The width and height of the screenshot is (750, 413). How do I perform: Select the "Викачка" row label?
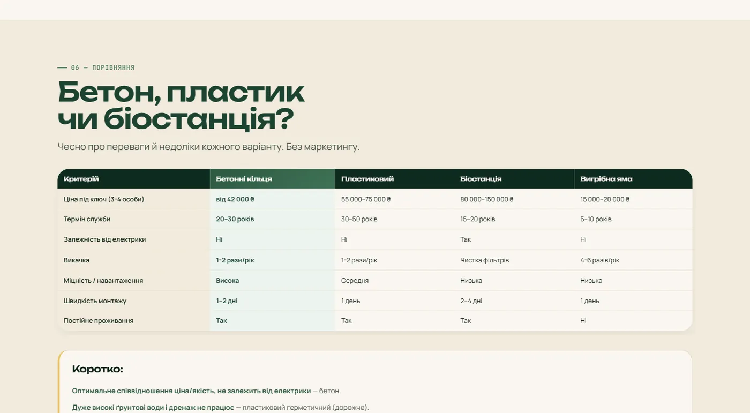pyautogui.click(x=77, y=260)
